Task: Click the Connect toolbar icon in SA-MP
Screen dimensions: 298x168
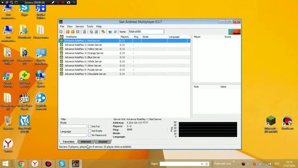Action: (61, 32)
